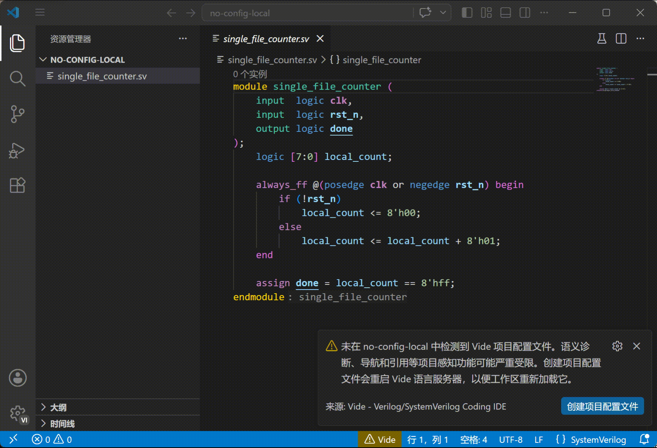Select encoding UTF-8 in status bar
The width and height of the screenshot is (657, 448).
tap(511, 439)
